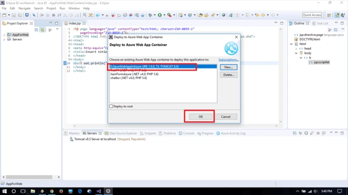
Task: Click the Search flashlight toolbar icon
Action: (x=213, y=15)
